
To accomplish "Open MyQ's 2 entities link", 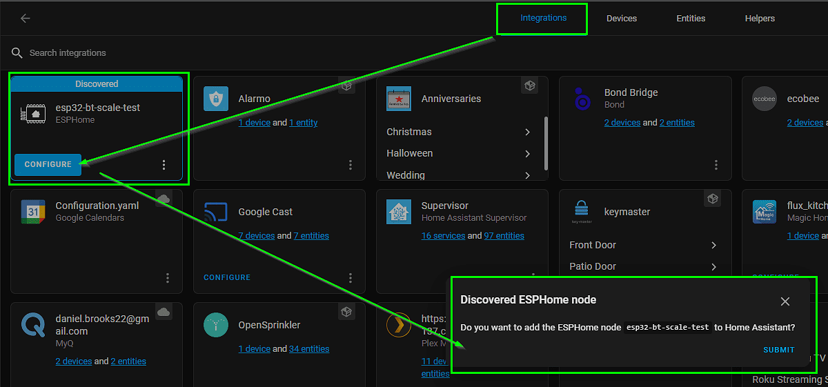I will pos(128,361).
